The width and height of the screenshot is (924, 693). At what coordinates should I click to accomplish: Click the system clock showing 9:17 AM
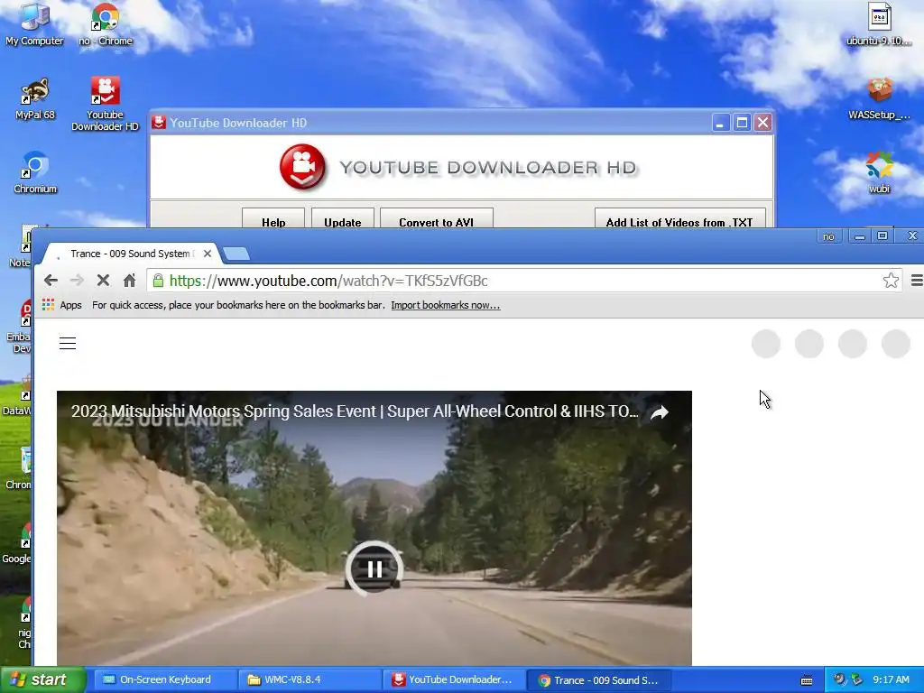pyautogui.click(x=891, y=679)
